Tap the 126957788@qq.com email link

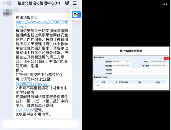click(33, 83)
